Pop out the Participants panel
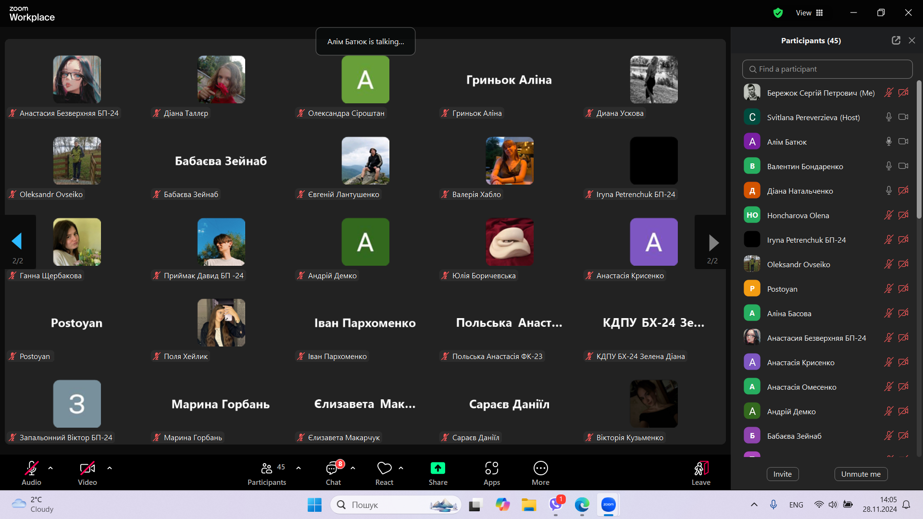This screenshot has height=519, width=923. 896,41
